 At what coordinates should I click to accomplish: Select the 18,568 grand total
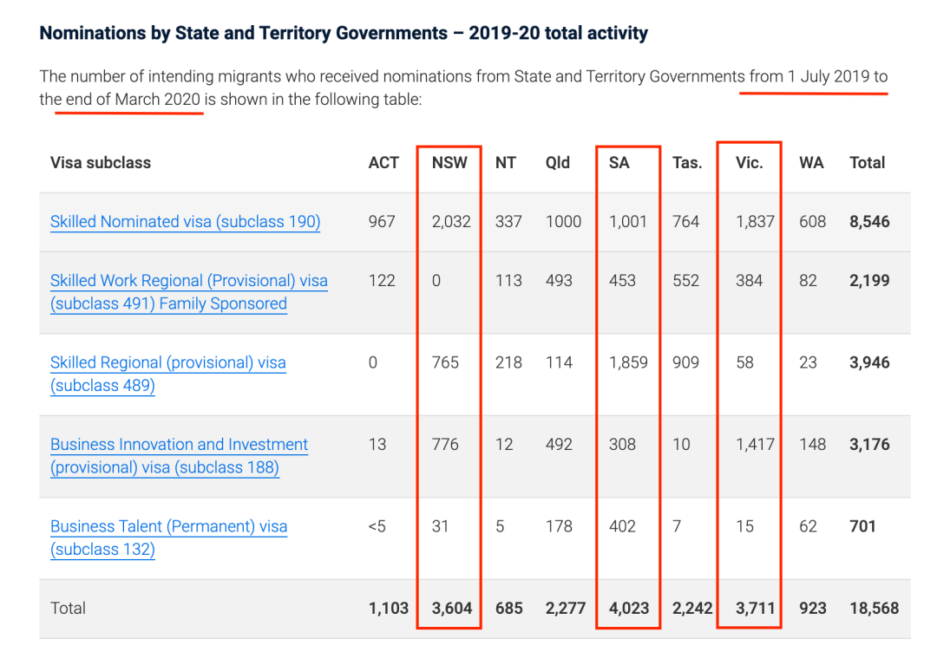point(875,608)
